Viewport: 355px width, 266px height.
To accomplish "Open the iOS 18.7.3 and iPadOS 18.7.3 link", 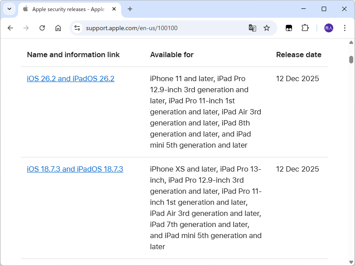I will 75,169.
